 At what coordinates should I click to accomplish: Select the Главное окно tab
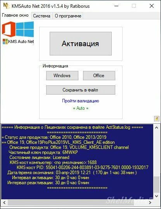pyautogui.click(x=16, y=15)
